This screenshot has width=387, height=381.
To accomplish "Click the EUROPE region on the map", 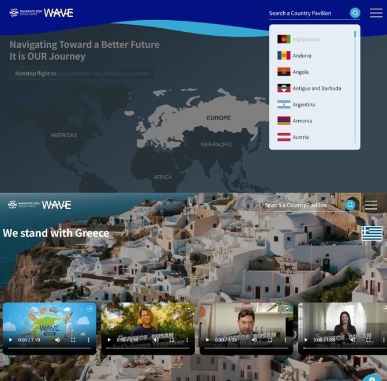I will (219, 118).
